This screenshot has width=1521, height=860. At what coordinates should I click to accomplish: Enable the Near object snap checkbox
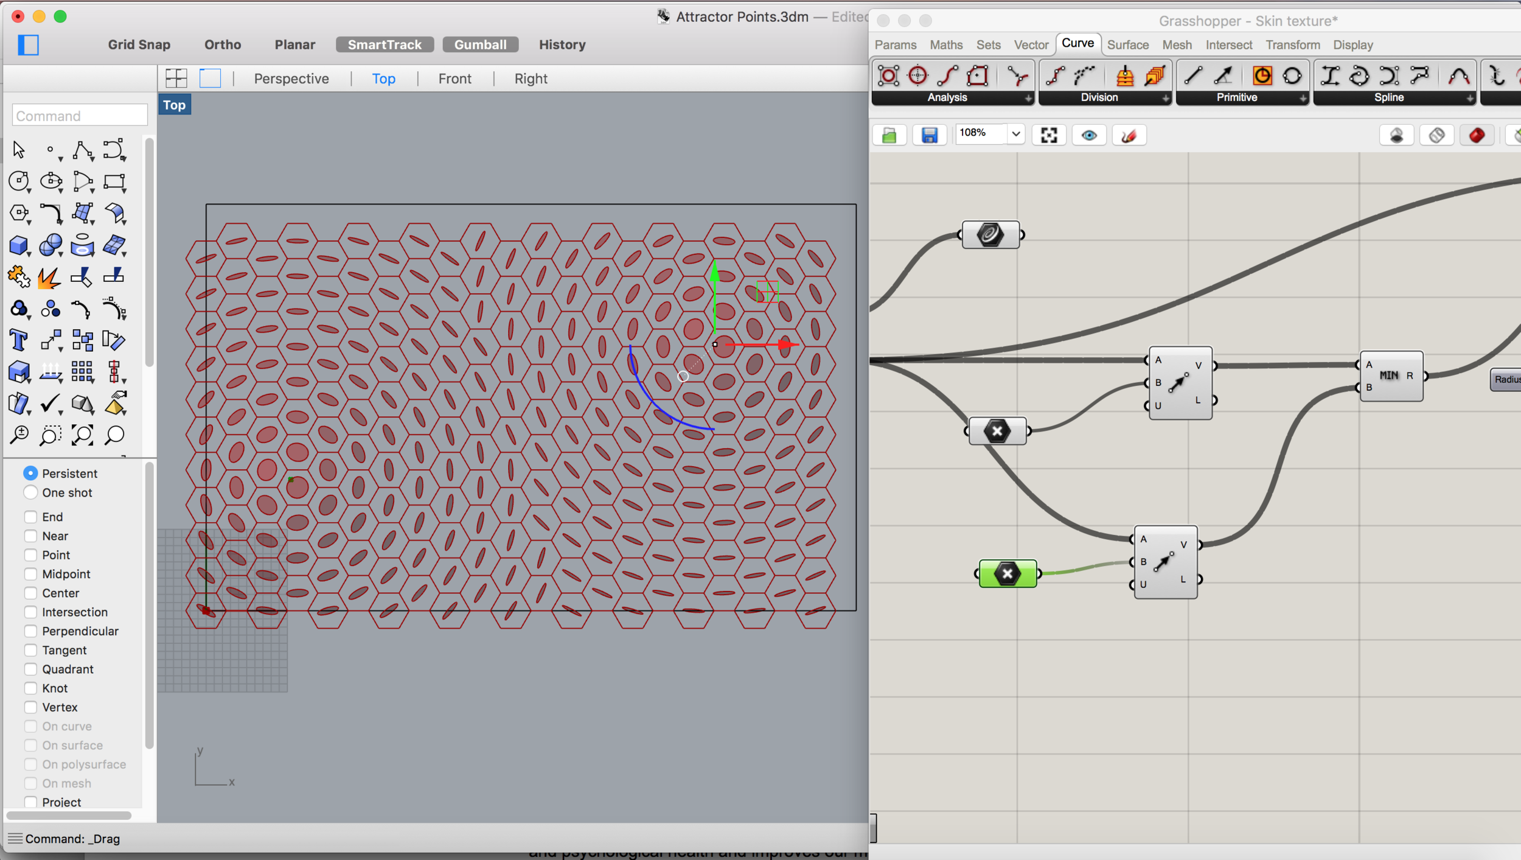30,536
